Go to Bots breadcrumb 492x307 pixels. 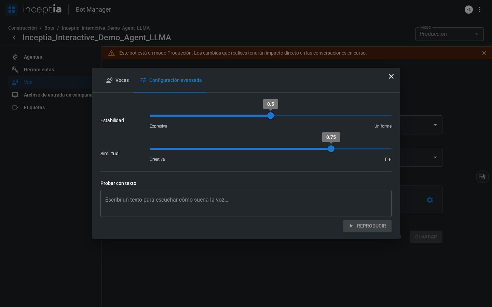(49, 28)
